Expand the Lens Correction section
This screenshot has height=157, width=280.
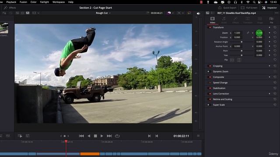tap(221, 94)
